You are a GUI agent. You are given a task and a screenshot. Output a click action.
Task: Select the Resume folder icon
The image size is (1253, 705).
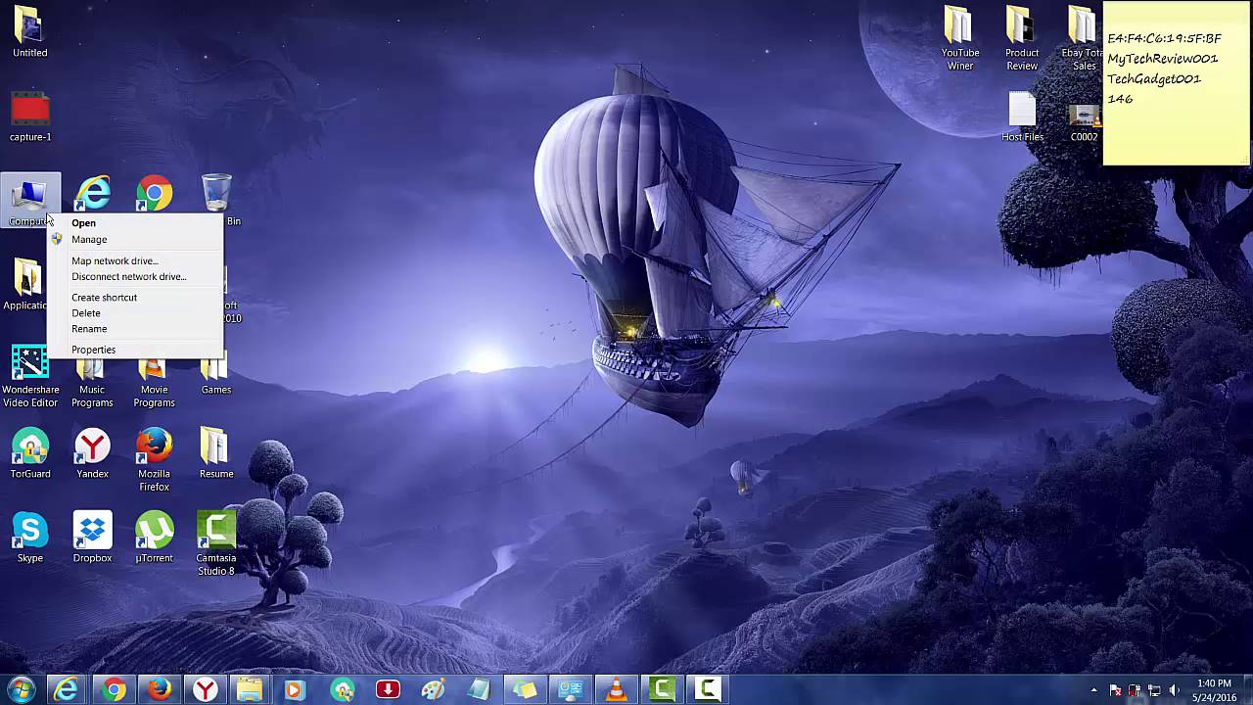pyautogui.click(x=216, y=453)
